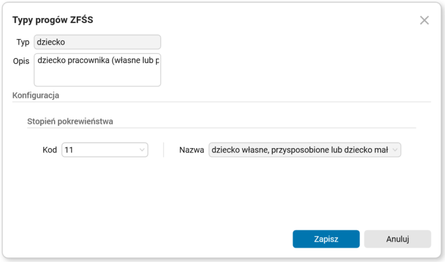Click the 'Nazwa' label
Image resolution: width=445 pixels, height=262 pixels.
point(192,150)
